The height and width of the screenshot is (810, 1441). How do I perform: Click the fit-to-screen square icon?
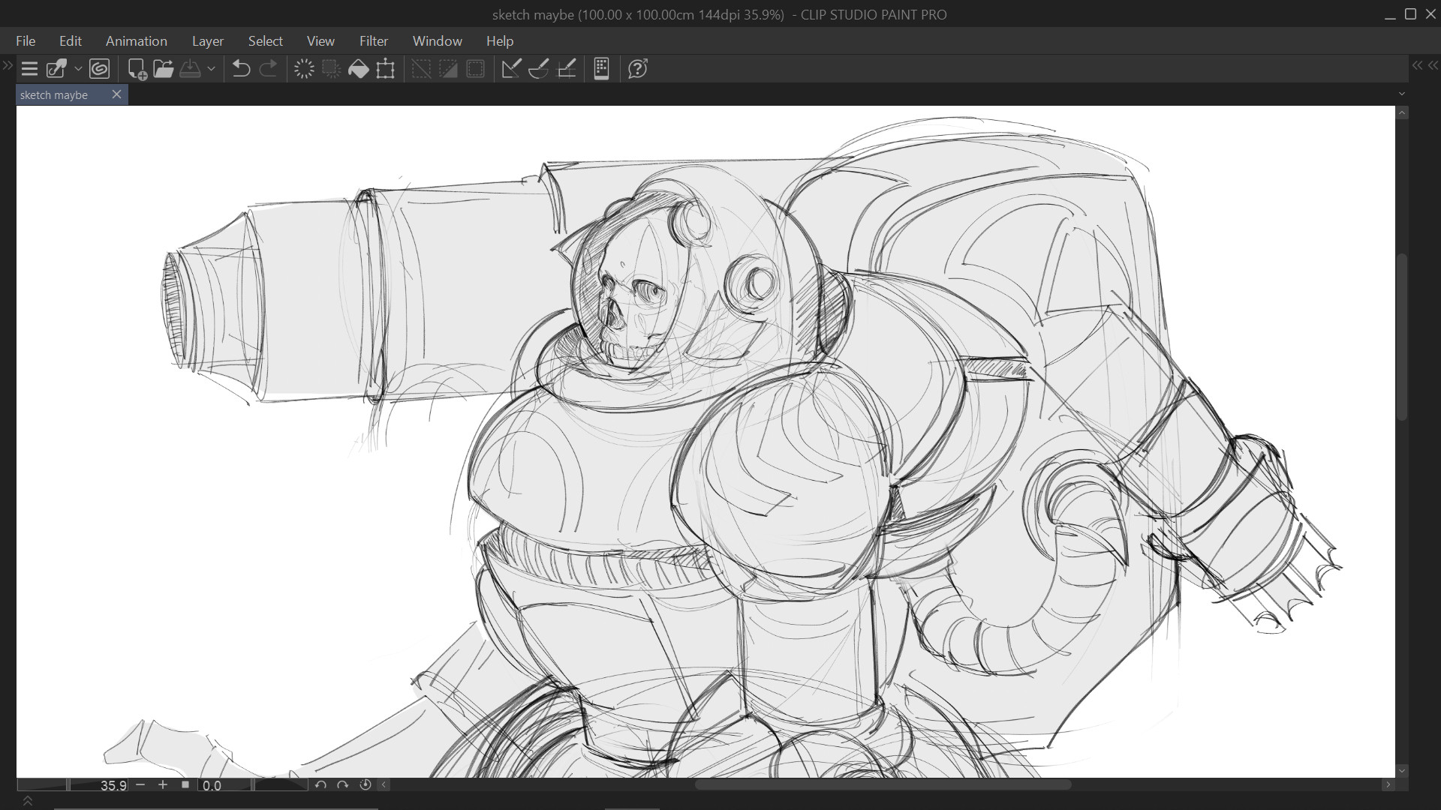[x=185, y=784]
